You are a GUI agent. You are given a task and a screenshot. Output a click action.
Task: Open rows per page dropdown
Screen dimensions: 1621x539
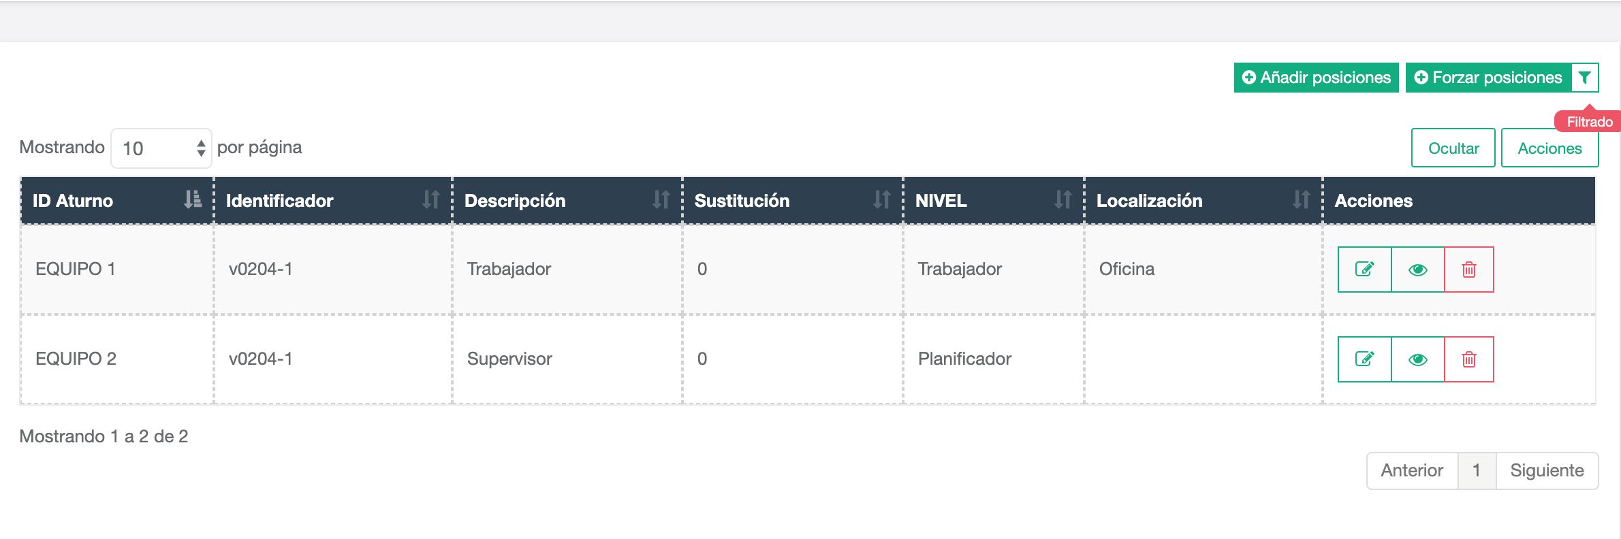[x=161, y=148]
